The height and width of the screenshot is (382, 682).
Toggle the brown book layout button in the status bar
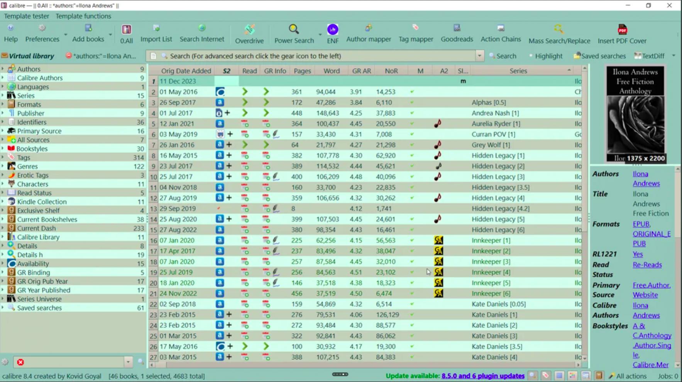coord(599,375)
